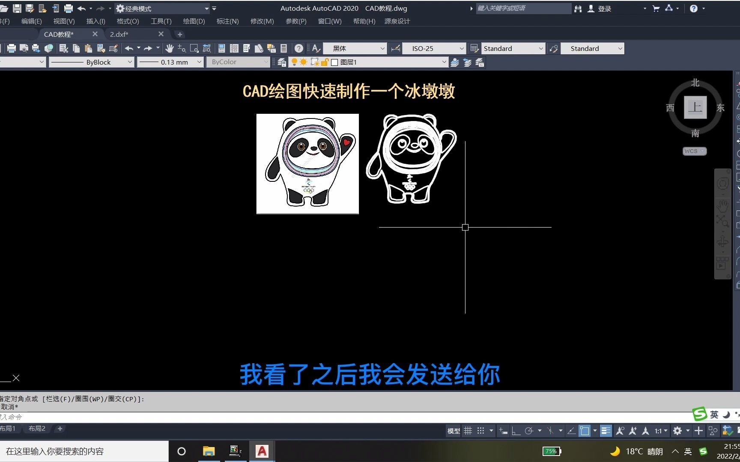
Task: Toggle snap mode in the status bar
Action: (480, 431)
